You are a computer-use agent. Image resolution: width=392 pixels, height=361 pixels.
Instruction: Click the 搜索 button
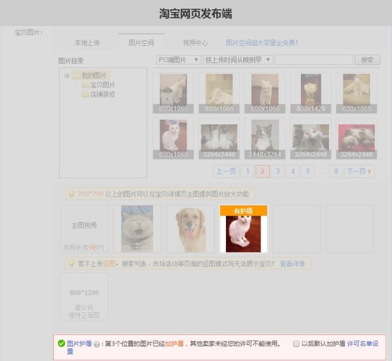tap(367, 60)
